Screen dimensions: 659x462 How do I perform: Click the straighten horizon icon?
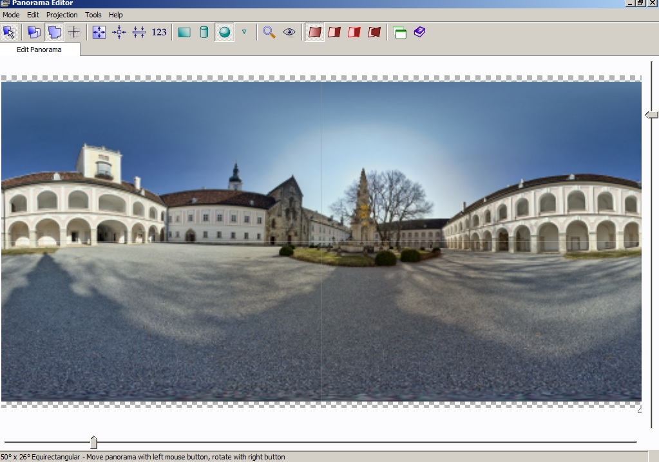tap(139, 32)
